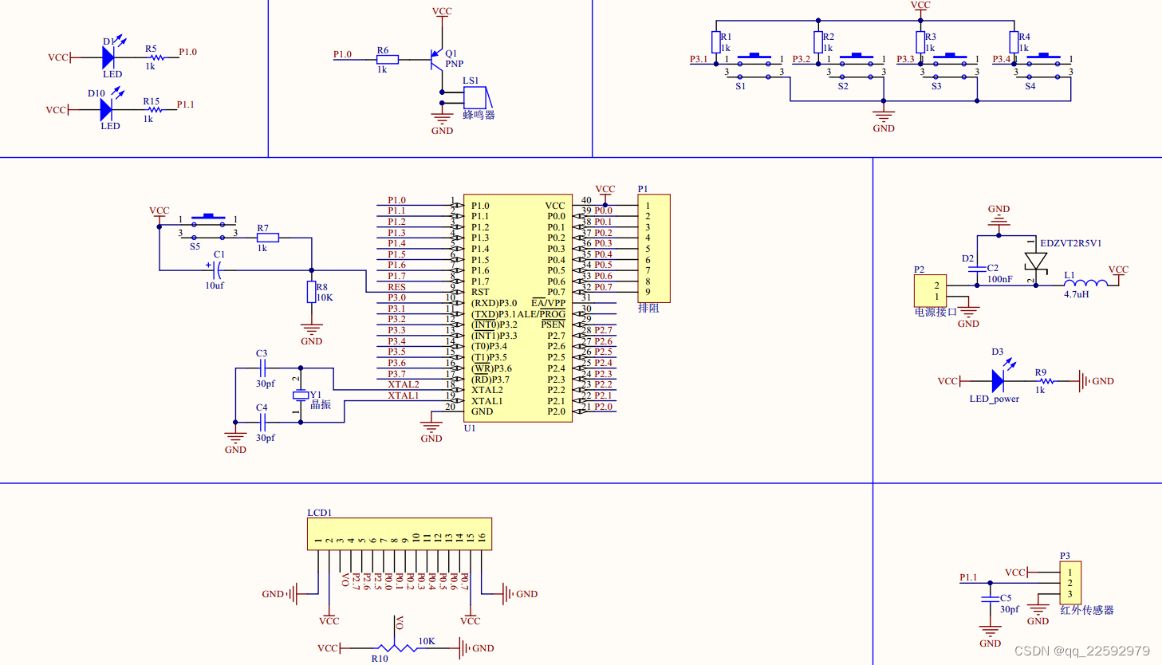
Task: Click the LED_power label
Action: point(995,399)
